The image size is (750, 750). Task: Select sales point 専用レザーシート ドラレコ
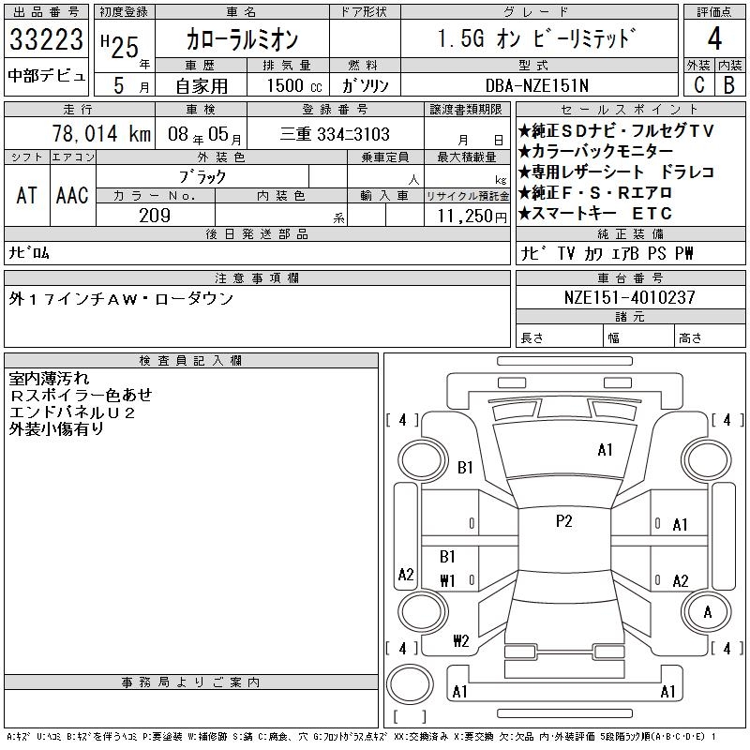point(616,172)
